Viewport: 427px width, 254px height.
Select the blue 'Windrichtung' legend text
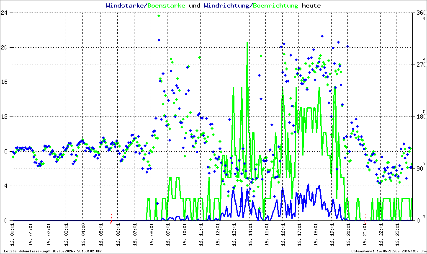click(226, 5)
